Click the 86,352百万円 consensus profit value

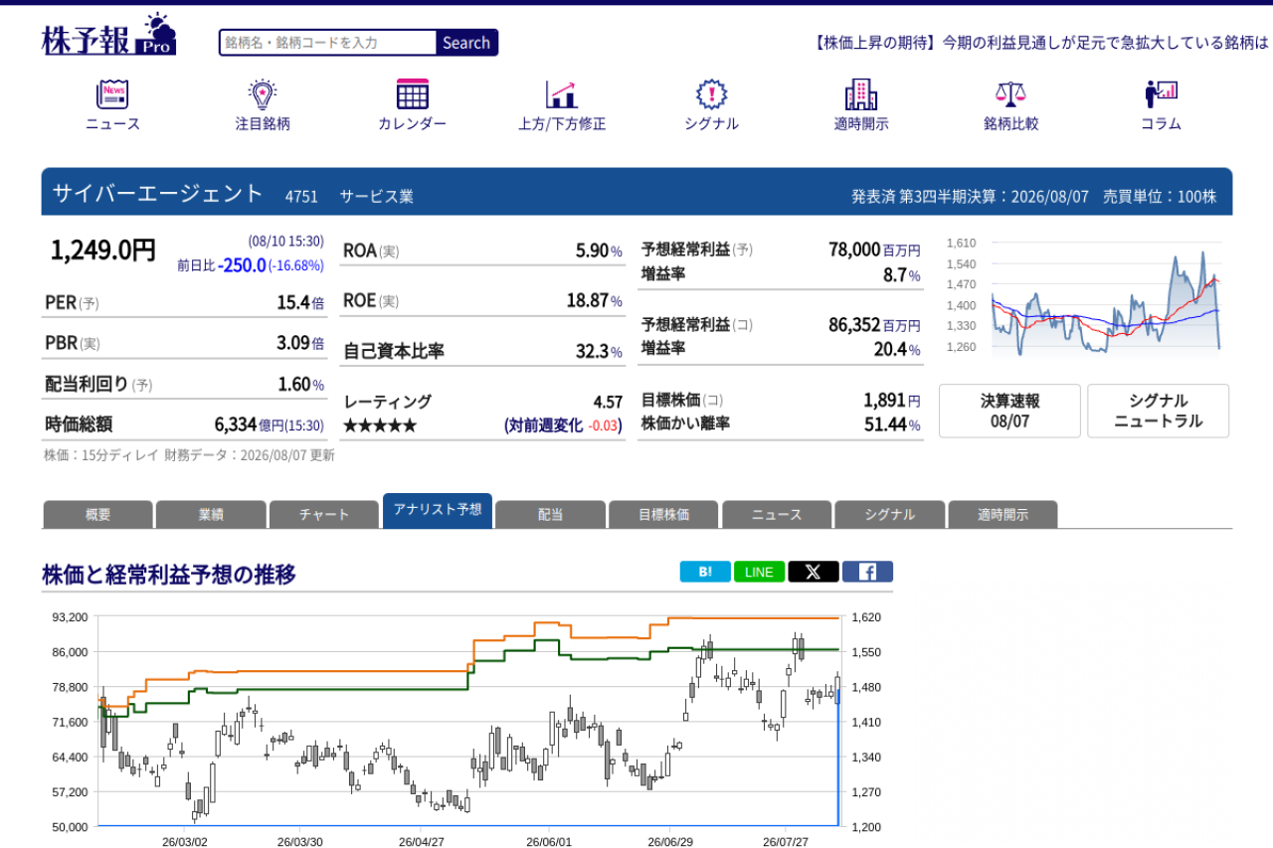(x=874, y=324)
